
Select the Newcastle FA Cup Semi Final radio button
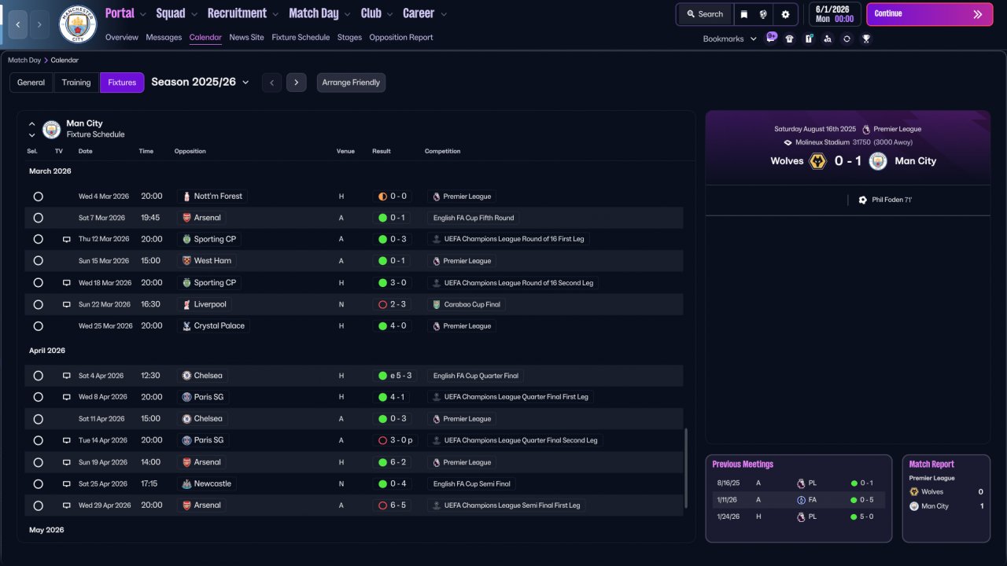[38, 483]
